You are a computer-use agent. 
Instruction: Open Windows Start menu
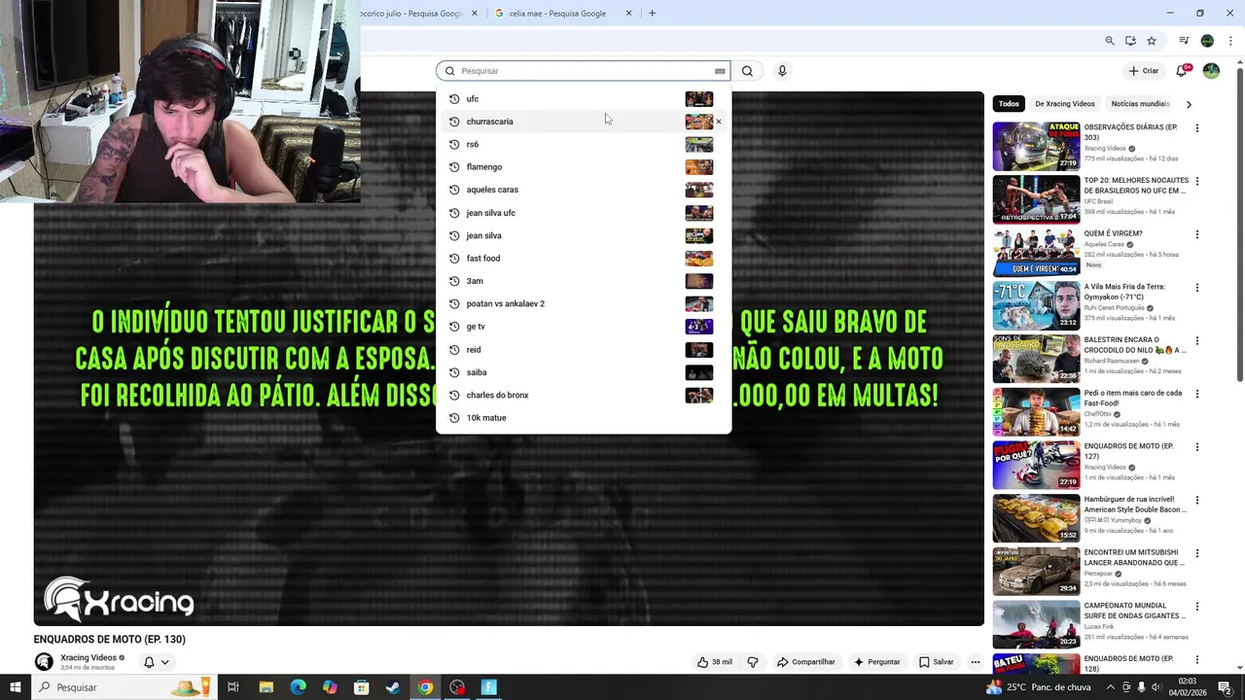(16, 687)
